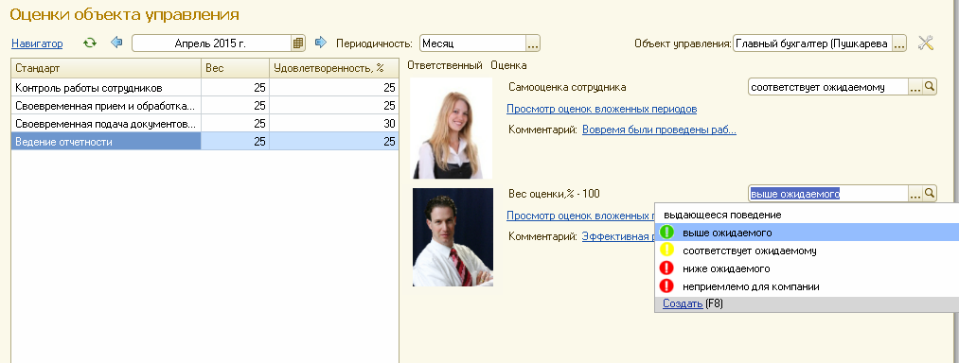Open comment link Вовремя были проведены раб...

[659, 130]
